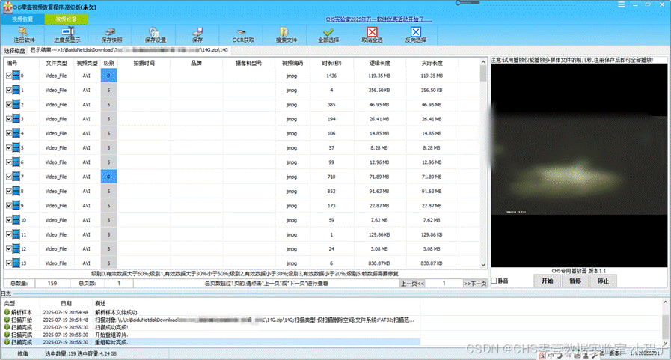Uncheck the checkbox for video row 8
Viewport: 671px width, 360px height.
(8, 191)
